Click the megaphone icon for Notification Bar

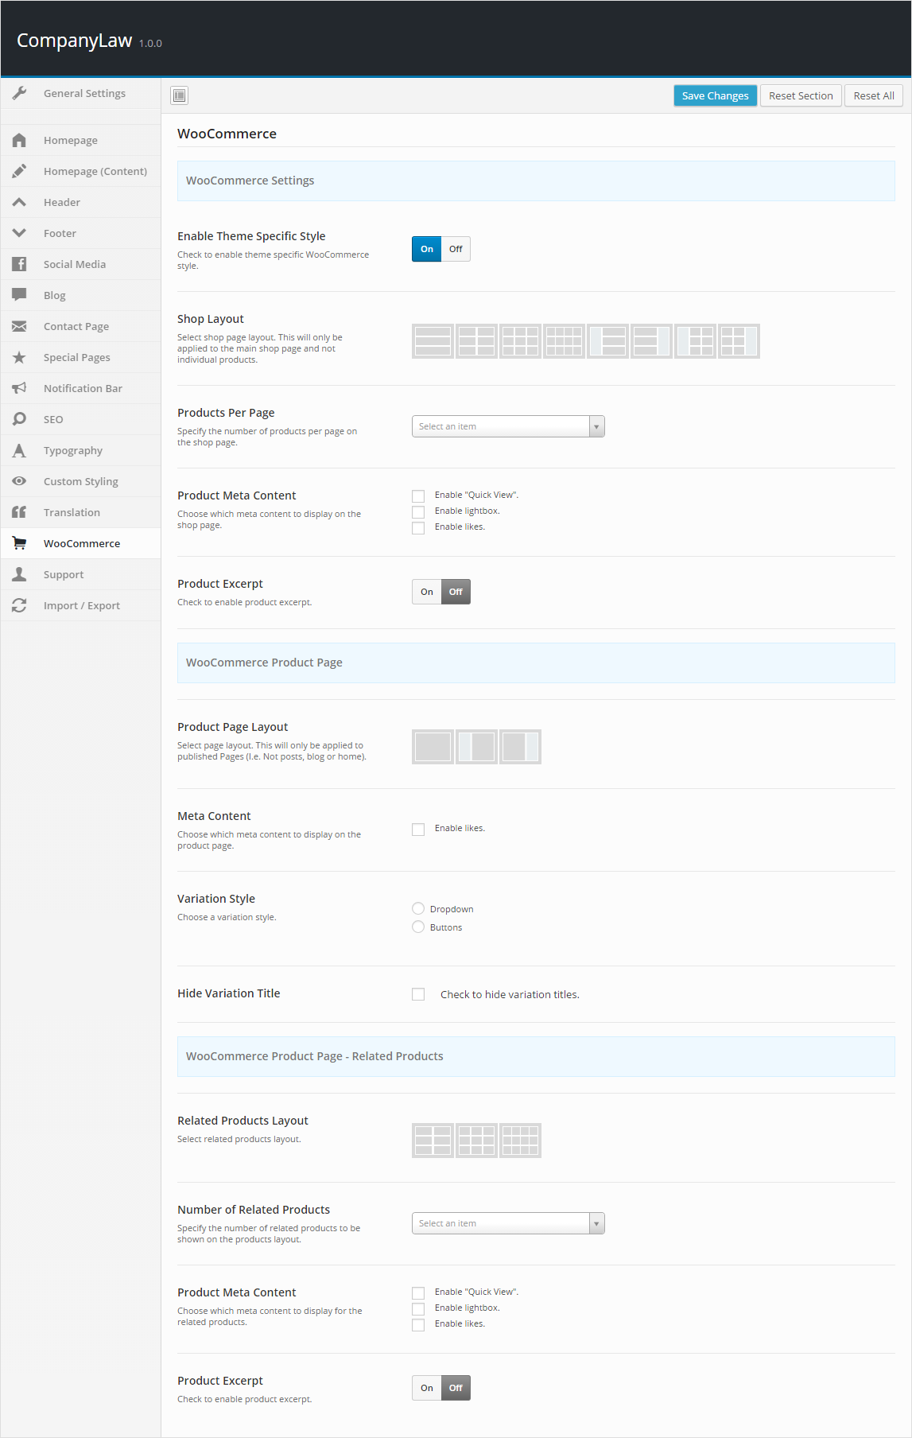point(20,388)
